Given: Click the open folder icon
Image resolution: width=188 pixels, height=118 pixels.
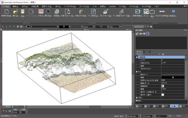Looking at the screenshot, I should click(x=16, y=12).
